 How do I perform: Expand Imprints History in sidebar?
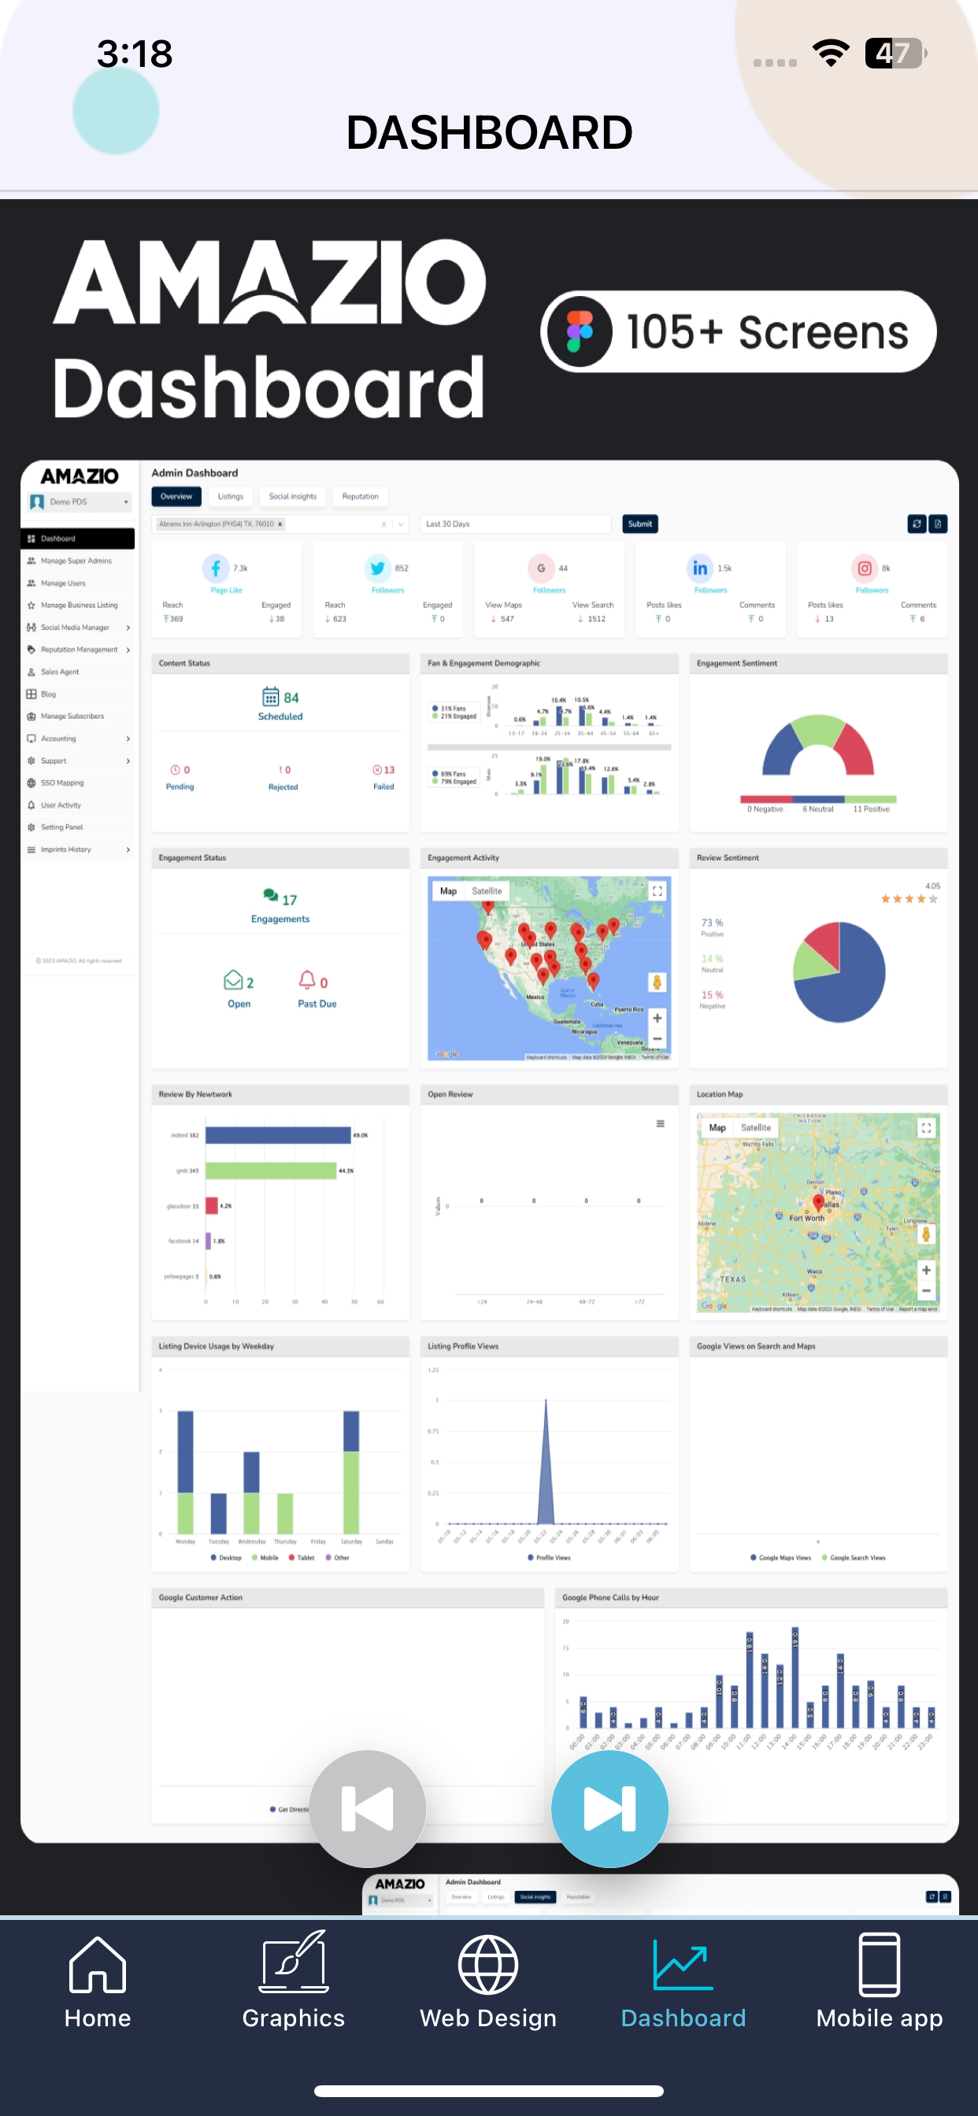(x=77, y=849)
